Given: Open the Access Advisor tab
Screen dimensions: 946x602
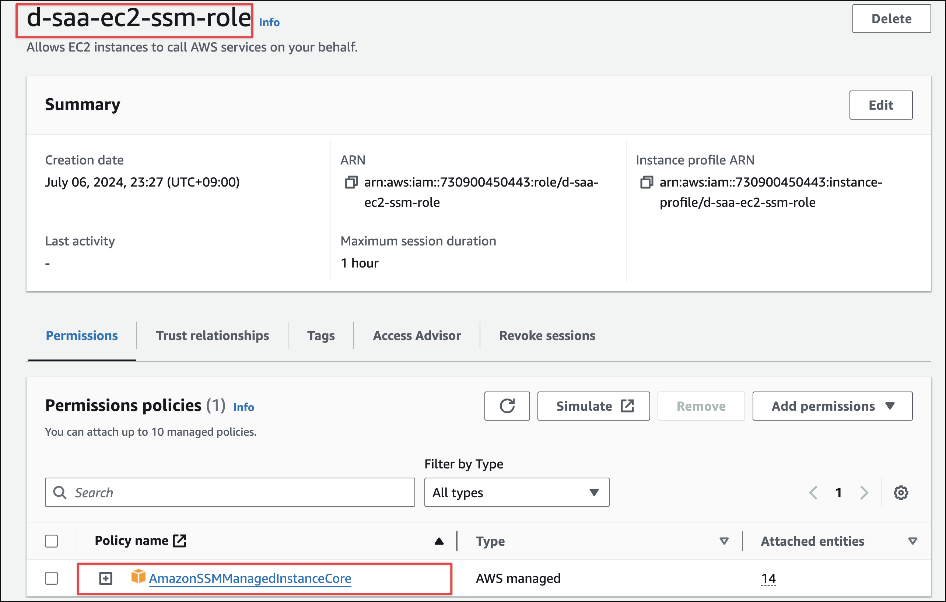Looking at the screenshot, I should 416,336.
